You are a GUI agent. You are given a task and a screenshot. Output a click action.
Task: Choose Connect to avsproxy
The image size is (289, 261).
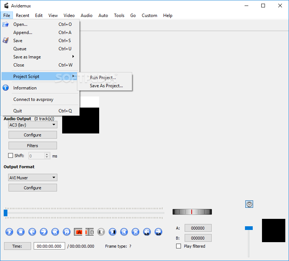point(40,99)
